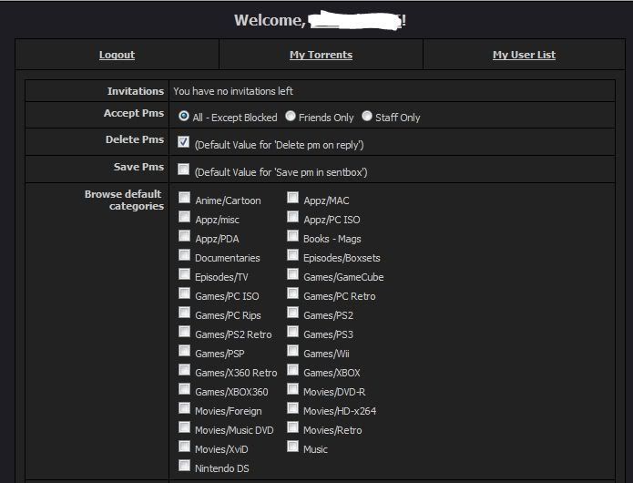Select the Episodes/TV checkbox
Screen dimensions: 633x483
click(x=184, y=275)
